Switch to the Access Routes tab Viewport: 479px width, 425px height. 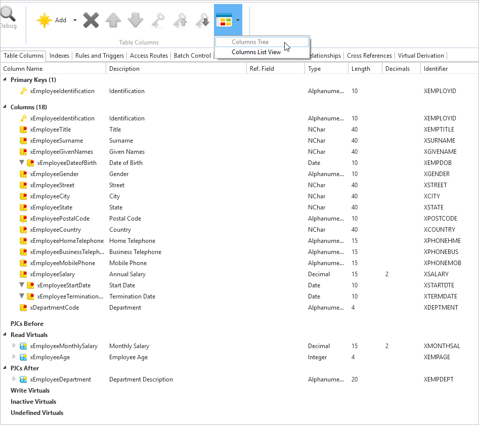coord(149,56)
